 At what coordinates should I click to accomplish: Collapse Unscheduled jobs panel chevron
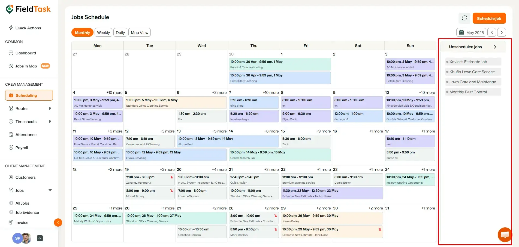[495, 47]
